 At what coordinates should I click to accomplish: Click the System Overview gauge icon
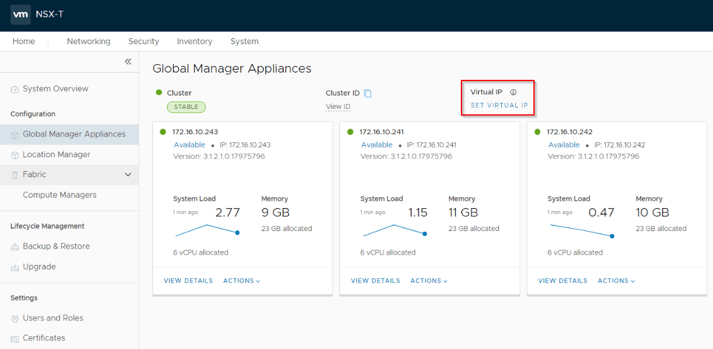[x=15, y=89]
